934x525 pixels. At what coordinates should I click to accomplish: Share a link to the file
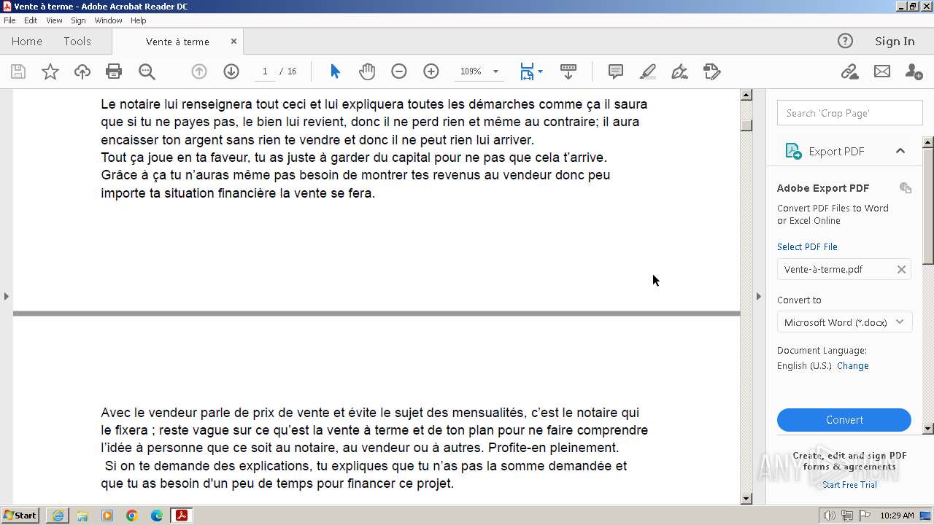(x=849, y=71)
